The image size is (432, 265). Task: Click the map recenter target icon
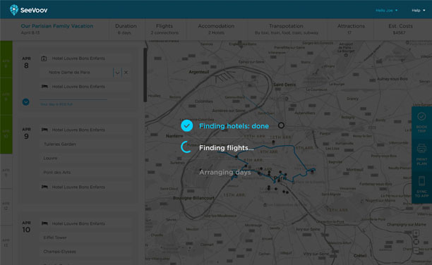click(416, 242)
